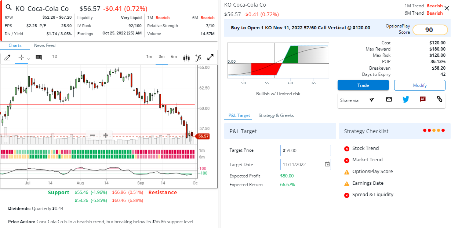Click the strategy checklist rating dots
This screenshot has height=228, width=451.
click(x=434, y=130)
